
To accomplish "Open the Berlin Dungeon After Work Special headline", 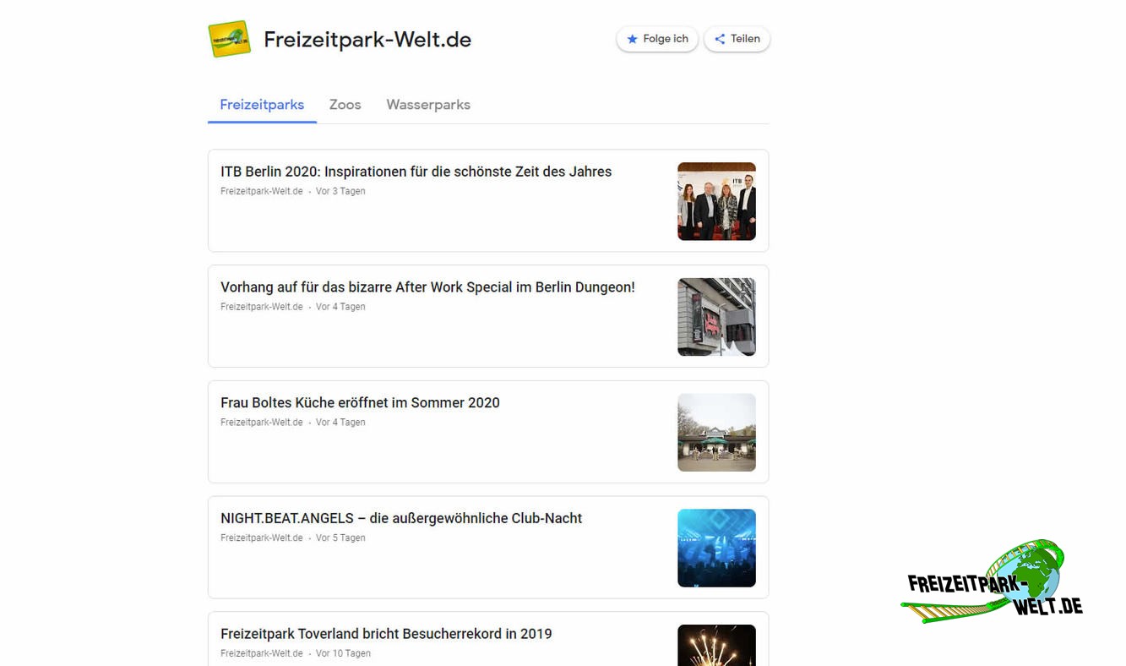I will (x=427, y=287).
